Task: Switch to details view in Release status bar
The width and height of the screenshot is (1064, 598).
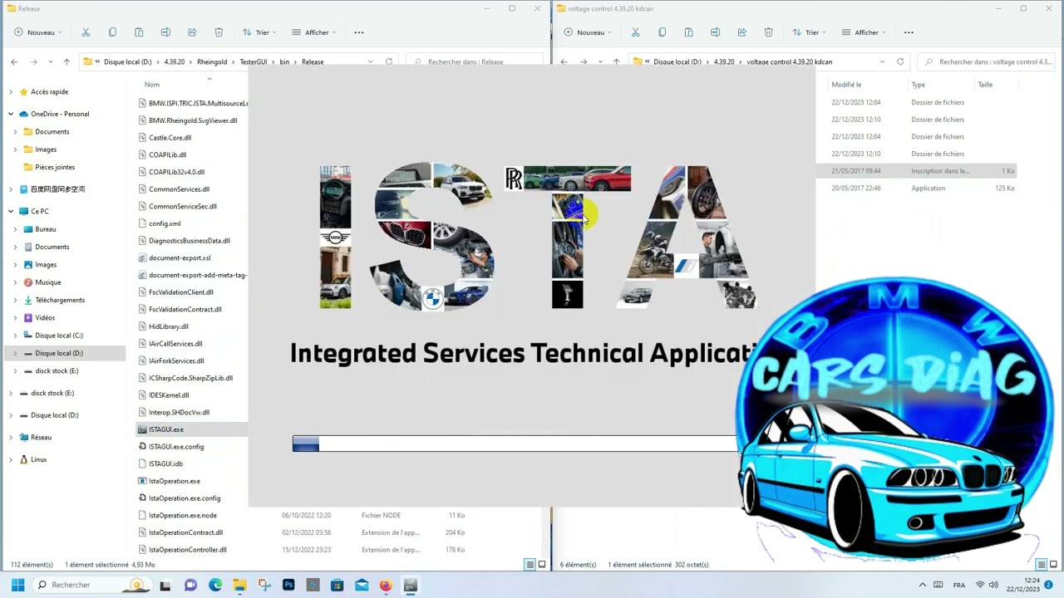Action: tap(530, 565)
